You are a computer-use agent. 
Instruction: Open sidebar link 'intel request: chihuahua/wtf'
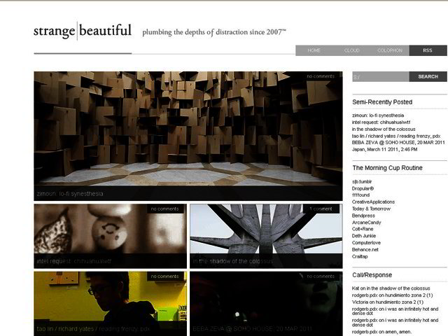pos(381,122)
